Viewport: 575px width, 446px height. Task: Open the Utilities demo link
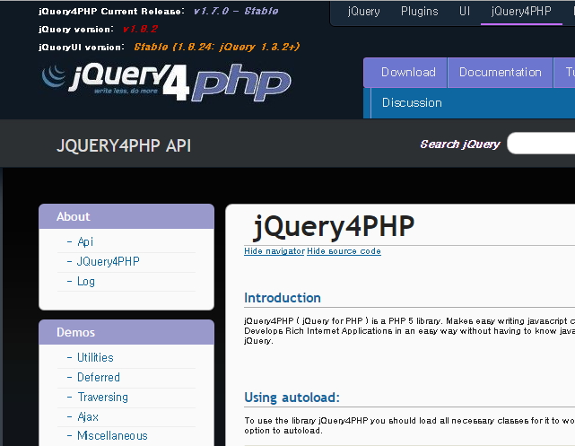click(95, 357)
